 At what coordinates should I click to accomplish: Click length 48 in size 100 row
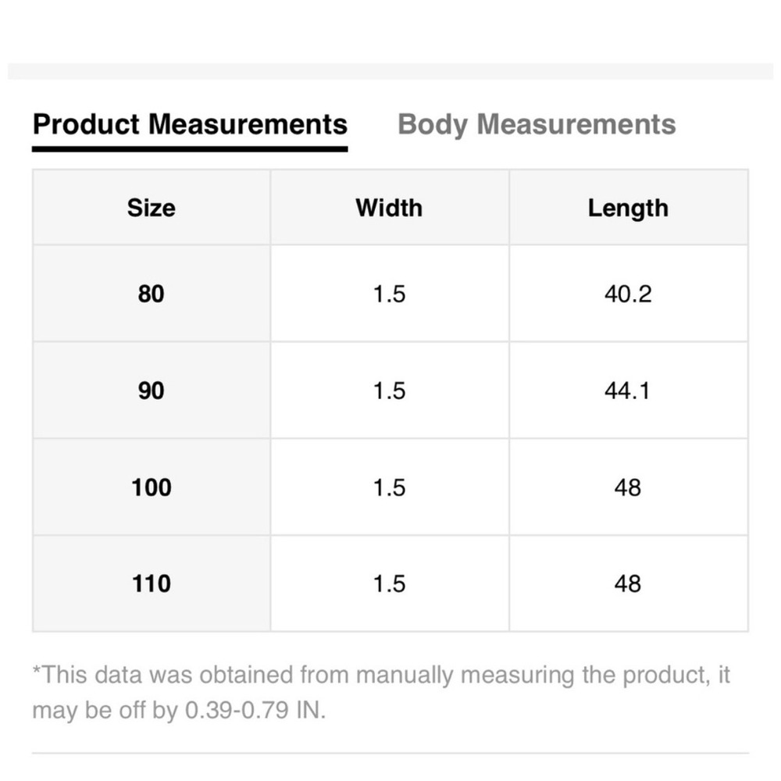click(x=628, y=487)
